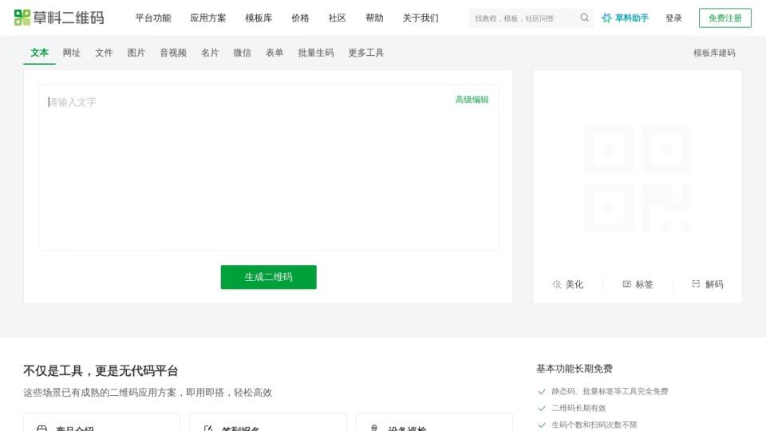This screenshot has width=766, height=431.
Task: Click the 草料二维码 logo icon
Action: tap(22, 18)
